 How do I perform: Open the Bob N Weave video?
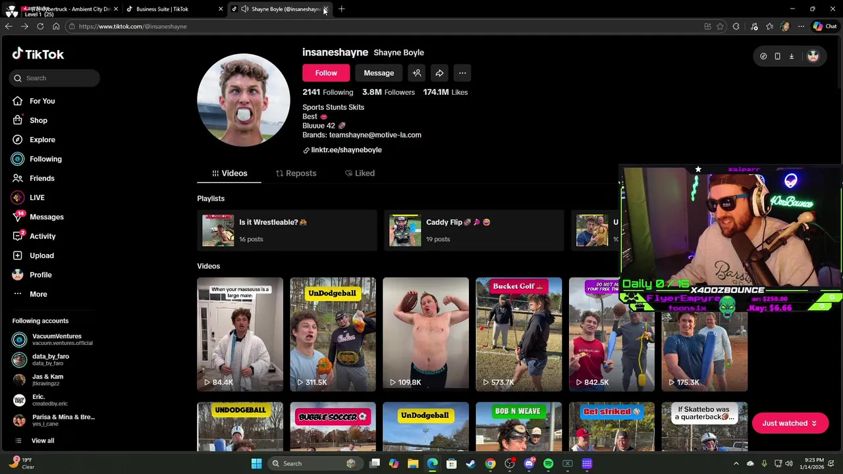519,427
